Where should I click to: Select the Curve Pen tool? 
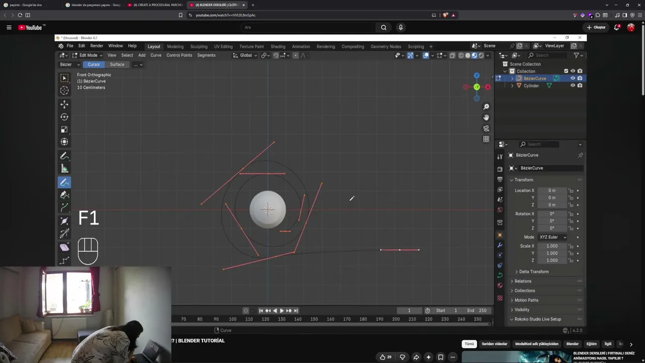tap(64, 195)
